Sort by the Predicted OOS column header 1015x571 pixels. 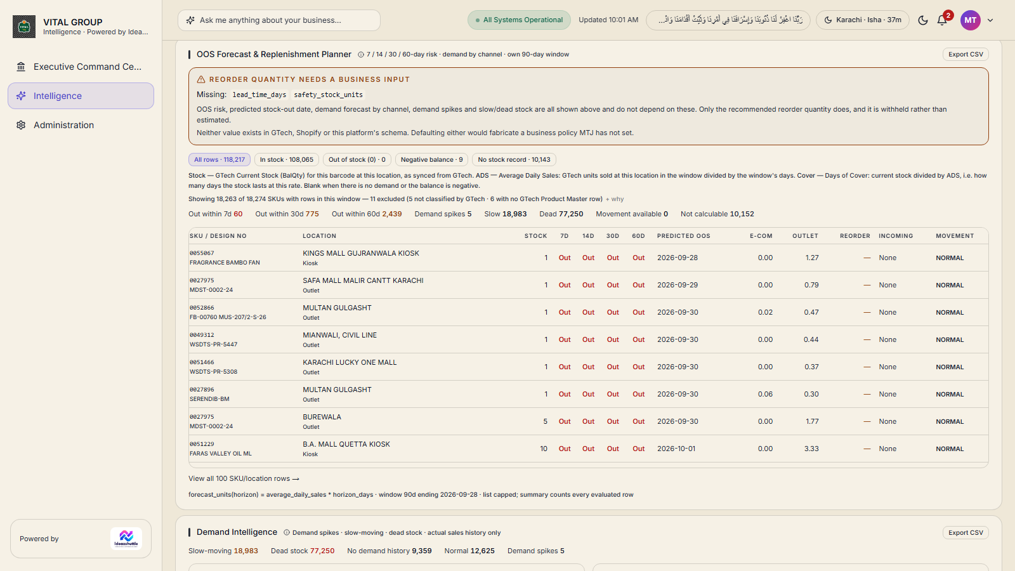tap(684, 236)
